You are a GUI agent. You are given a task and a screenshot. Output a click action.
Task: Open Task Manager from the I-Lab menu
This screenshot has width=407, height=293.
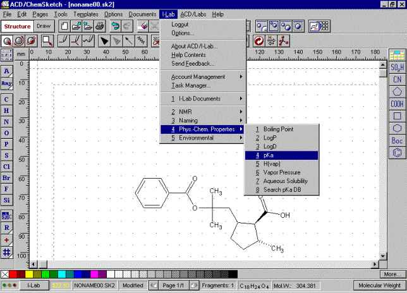[x=202, y=86]
